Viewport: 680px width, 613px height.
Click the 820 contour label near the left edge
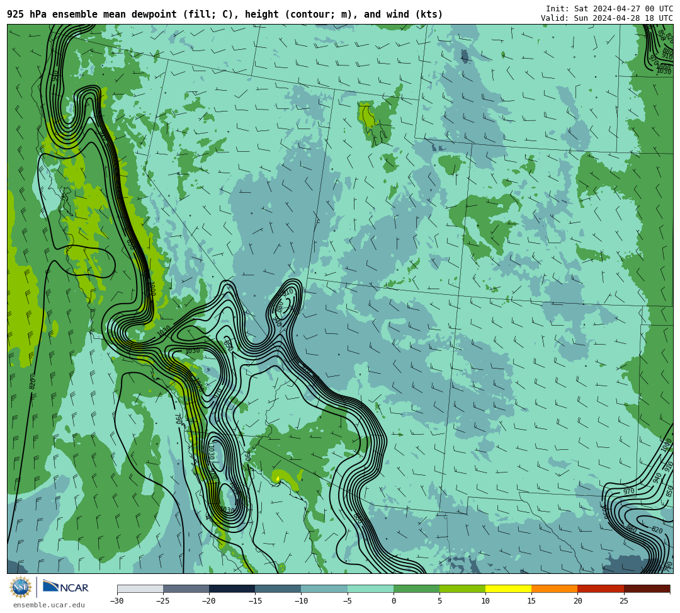coord(32,383)
